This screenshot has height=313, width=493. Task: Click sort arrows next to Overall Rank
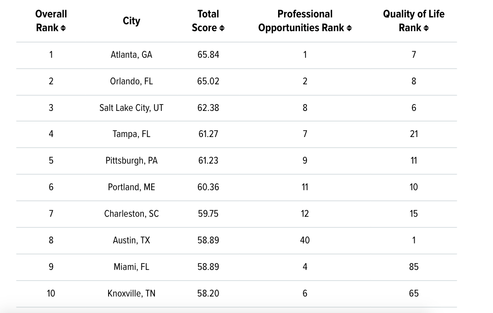pyautogui.click(x=63, y=28)
